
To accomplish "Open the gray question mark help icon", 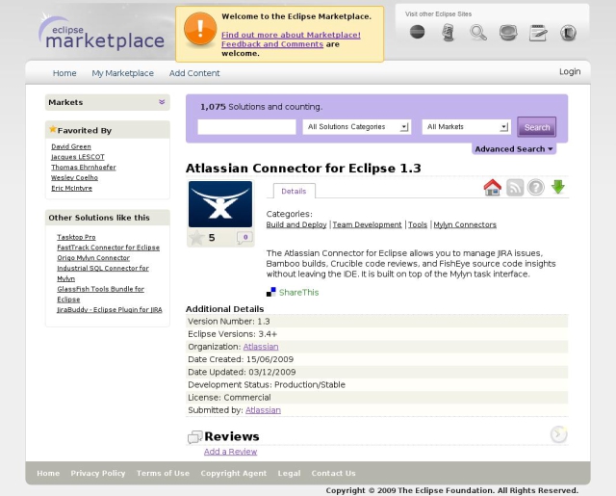I will coord(536,187).
